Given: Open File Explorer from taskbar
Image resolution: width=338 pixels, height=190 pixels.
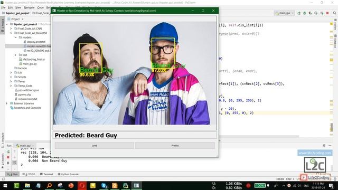Looking at the screenshot, I should (27, 185).
